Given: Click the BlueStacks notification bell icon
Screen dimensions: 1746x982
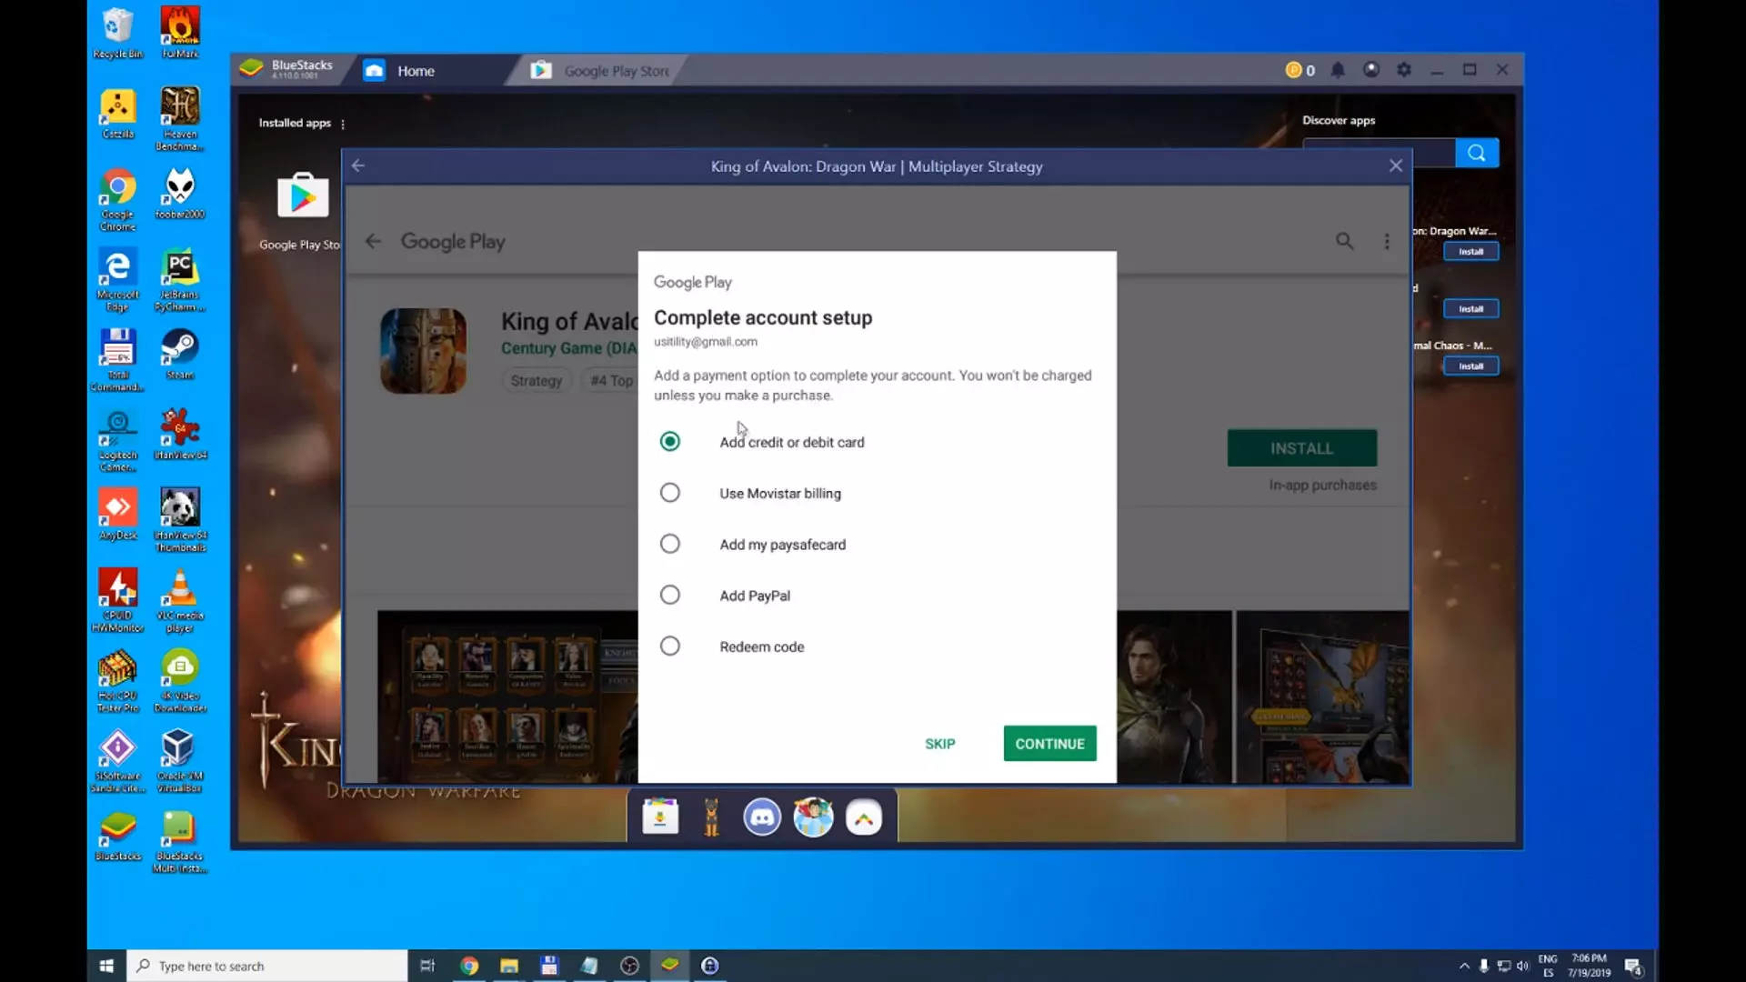Looking at the screenshot, I should pos(1338,70).
